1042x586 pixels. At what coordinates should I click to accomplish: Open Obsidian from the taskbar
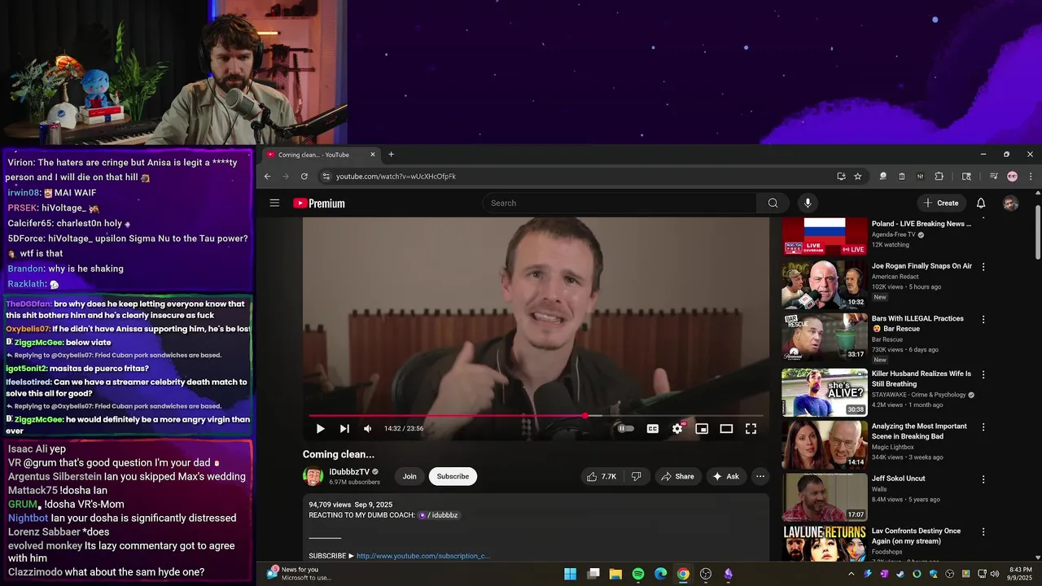728,574
